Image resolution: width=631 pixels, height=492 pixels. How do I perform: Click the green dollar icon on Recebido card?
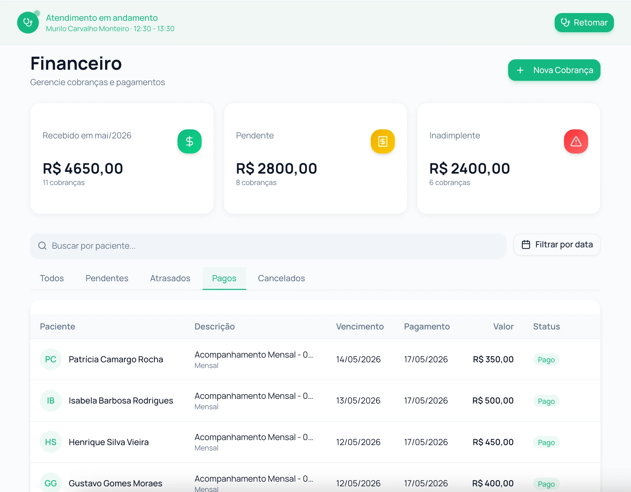189,141
